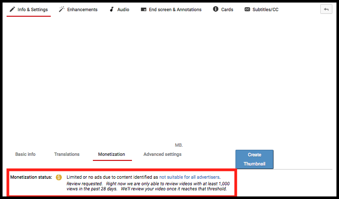Image resolution: width=339 pixels, height=199 pixels.
Task: Go to End screen & Annotations tab
Action: pyautogui.click(x=171, y=10)
